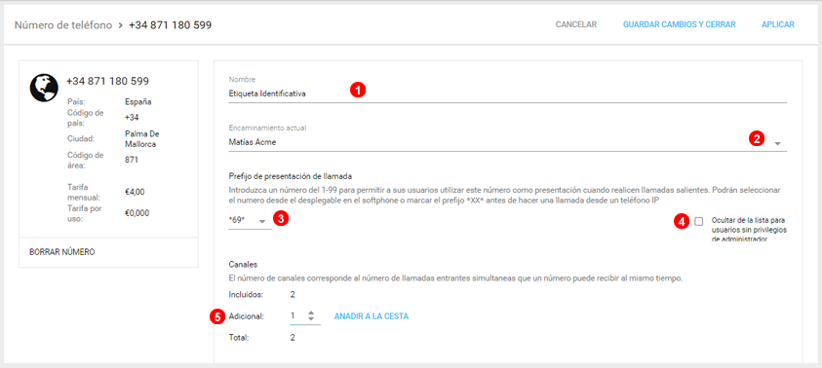Click CANCELAR to discard changes
The height and width of the screenshot is (368, 822).
576,24
